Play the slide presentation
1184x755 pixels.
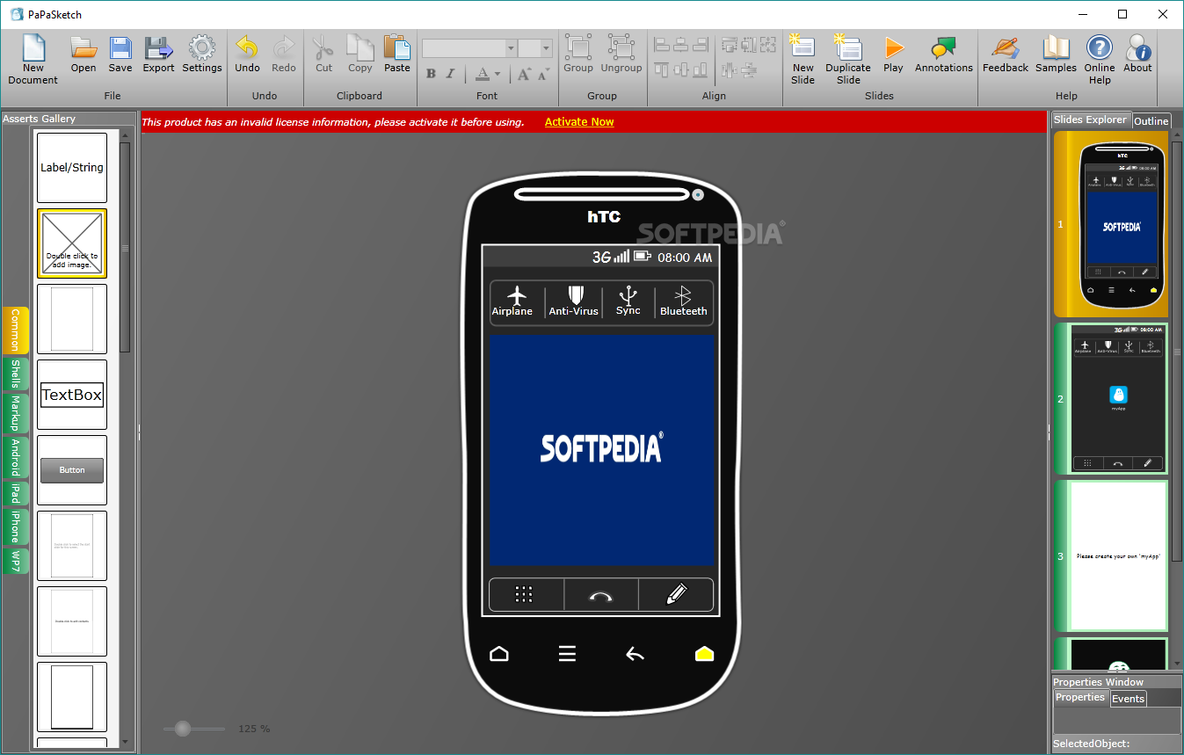pos(893,54)
